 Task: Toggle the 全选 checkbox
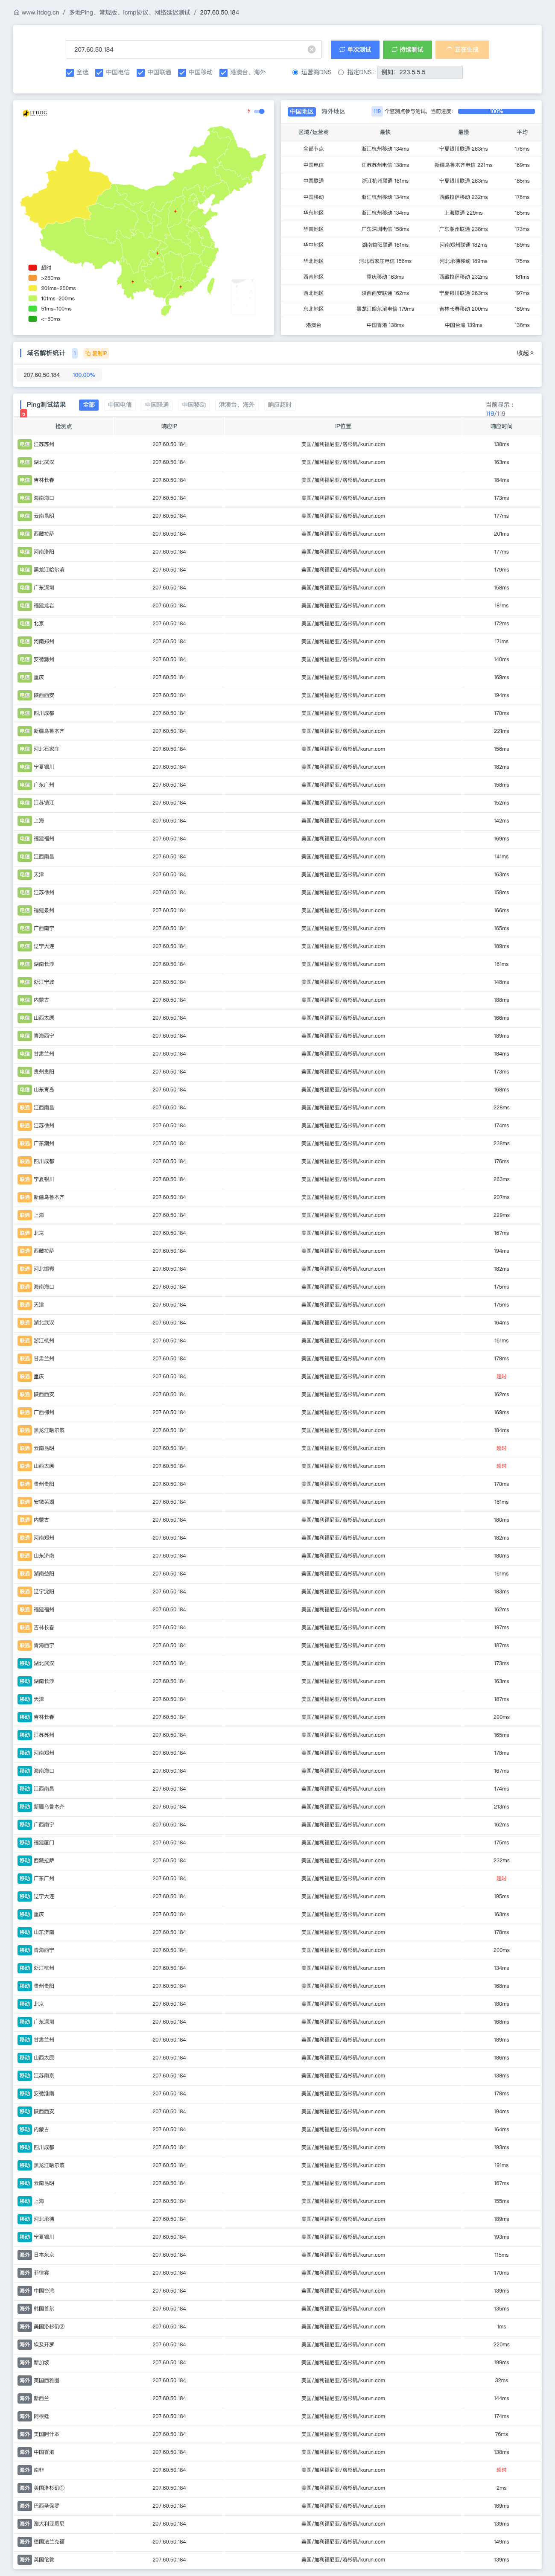pos(70,72)
